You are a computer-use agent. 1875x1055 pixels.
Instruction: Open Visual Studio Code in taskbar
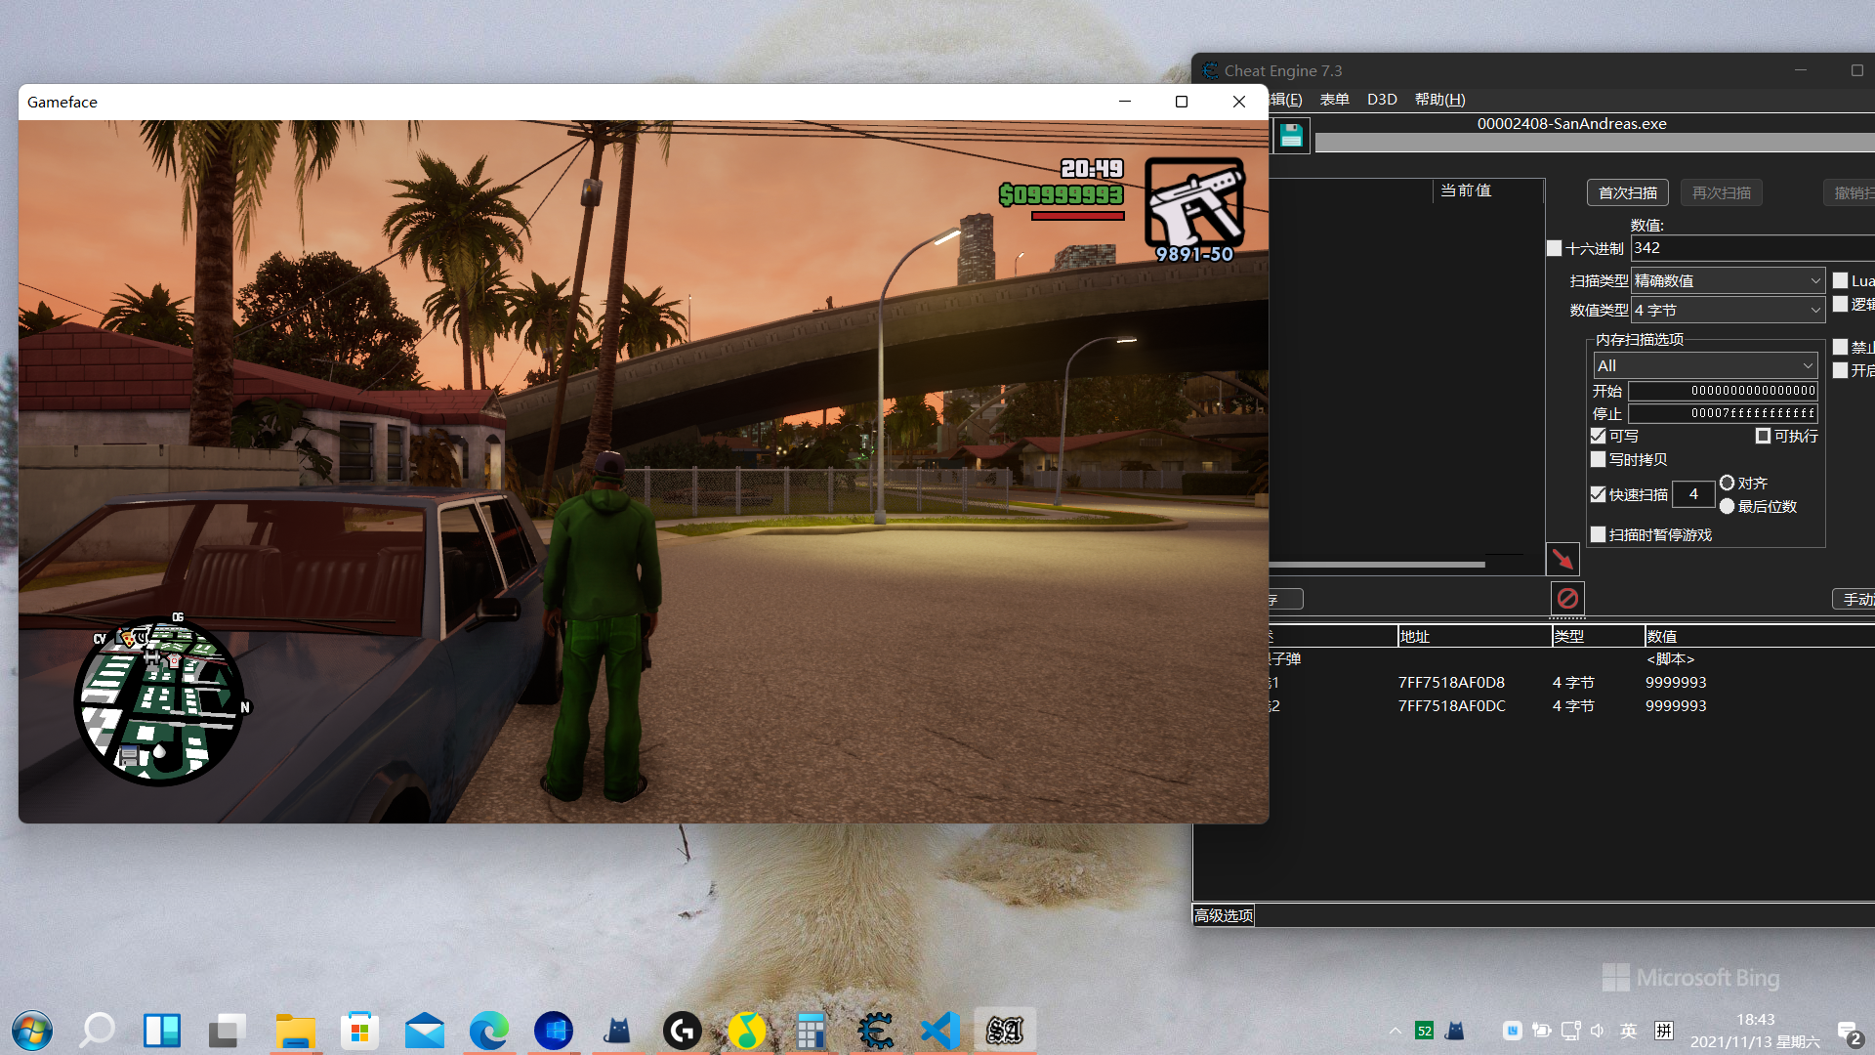click(x=939, y=1031)
